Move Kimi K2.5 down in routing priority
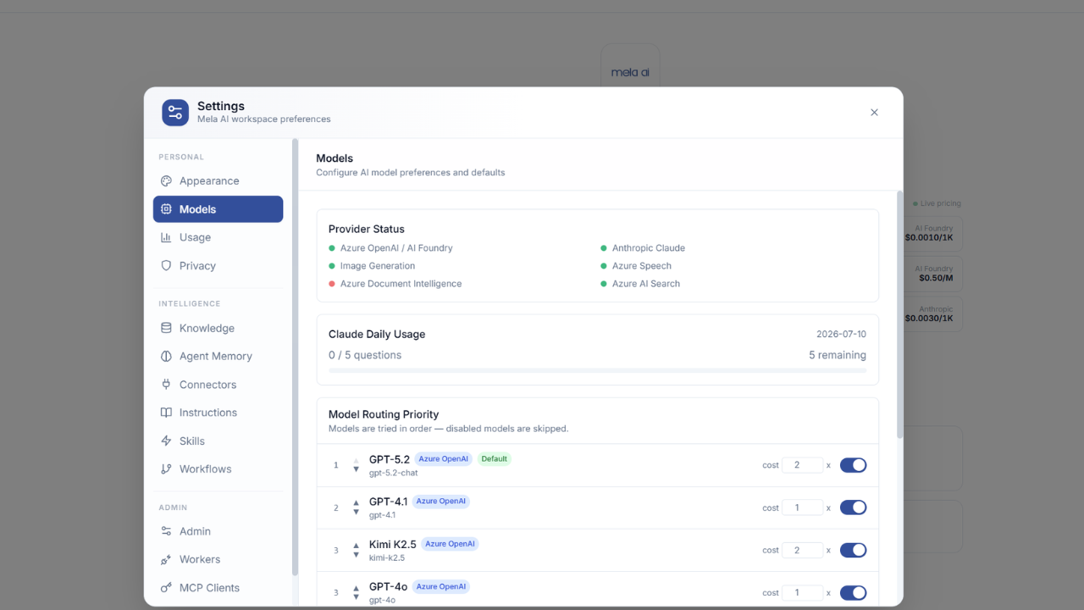 356,554
